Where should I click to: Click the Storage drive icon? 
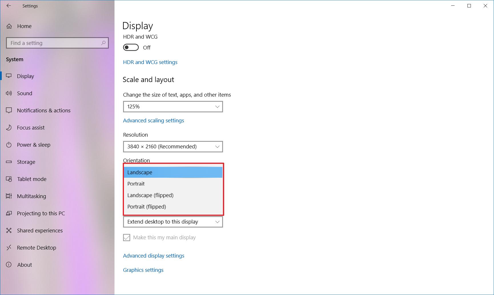[x=9, y=162]
